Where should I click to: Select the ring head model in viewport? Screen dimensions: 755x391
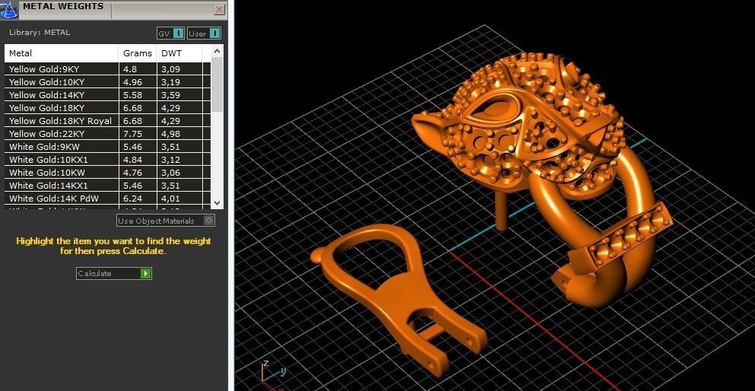pyautogui.click(x=518, y=126)
